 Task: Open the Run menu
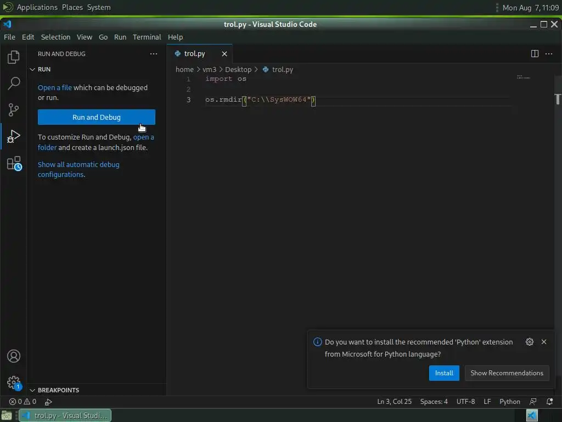(x=120, y=37)
